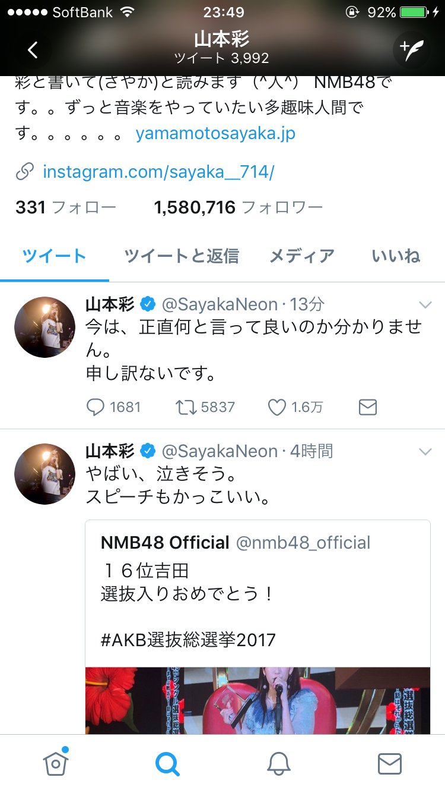
Task: Open the Search tab
Action: click(167, 765)
